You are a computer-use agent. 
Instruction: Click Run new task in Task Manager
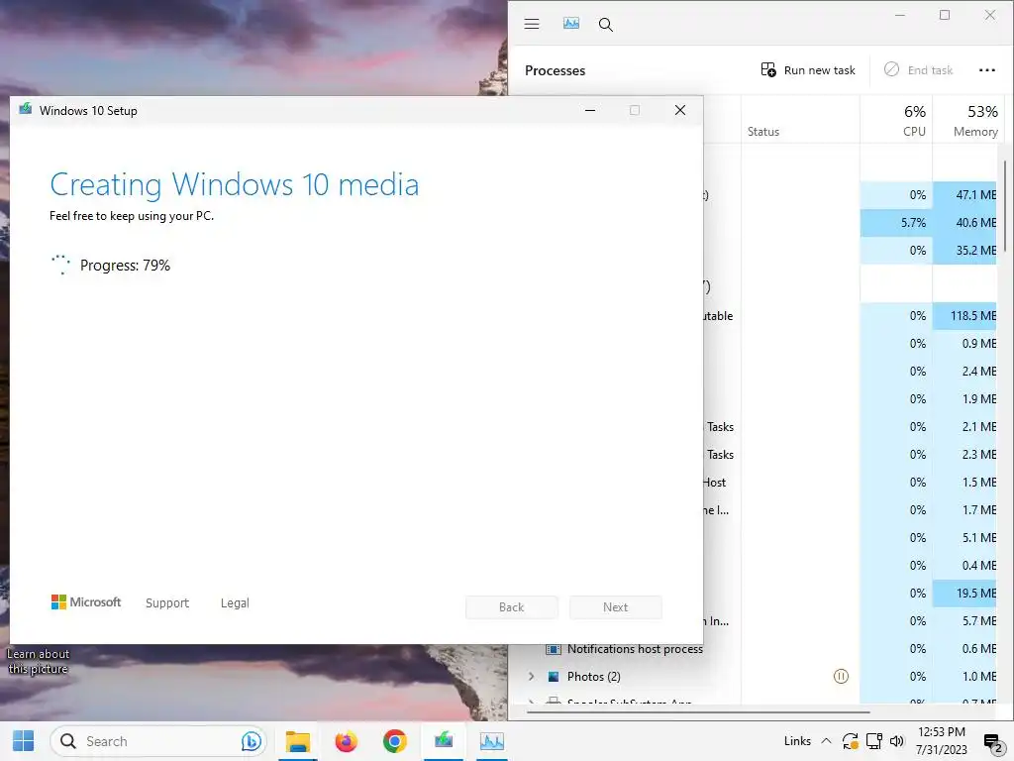(808, 70)
